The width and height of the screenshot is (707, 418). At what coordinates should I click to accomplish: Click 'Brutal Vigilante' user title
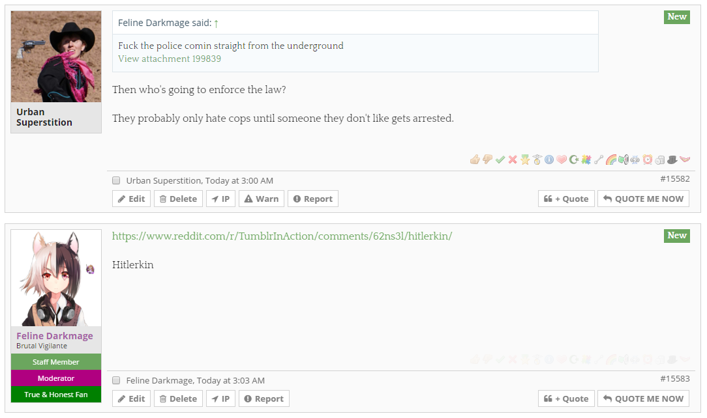tap(42, 346)
